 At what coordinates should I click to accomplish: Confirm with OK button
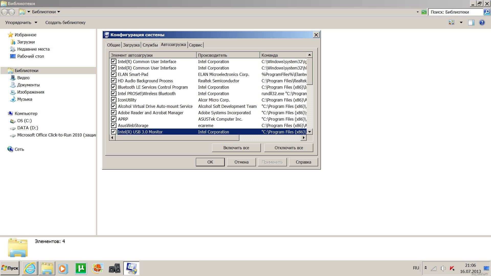click(210, 162)
